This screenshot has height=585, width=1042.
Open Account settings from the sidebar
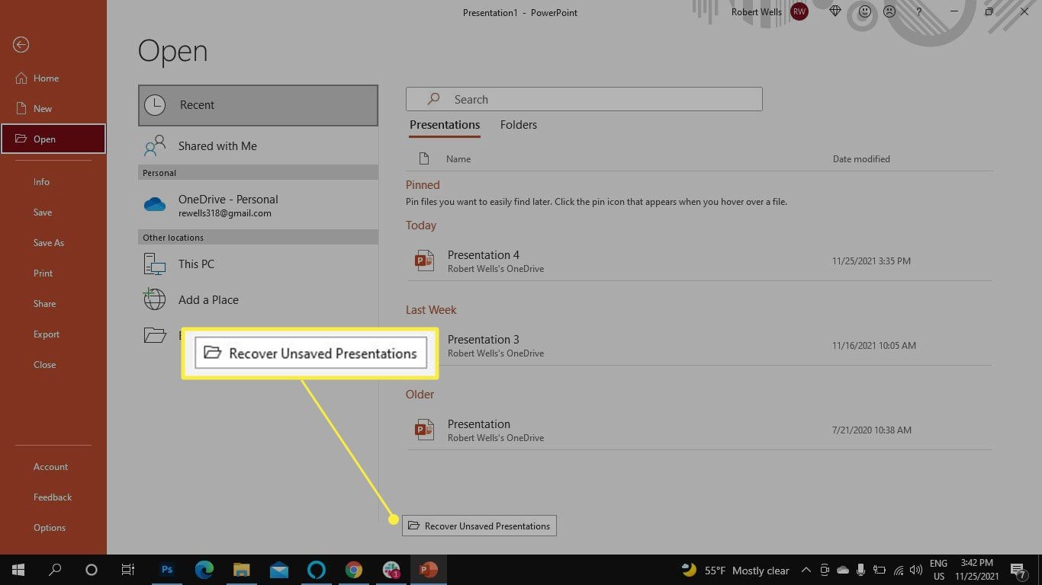pyautogui.click(x=50, y=466)
